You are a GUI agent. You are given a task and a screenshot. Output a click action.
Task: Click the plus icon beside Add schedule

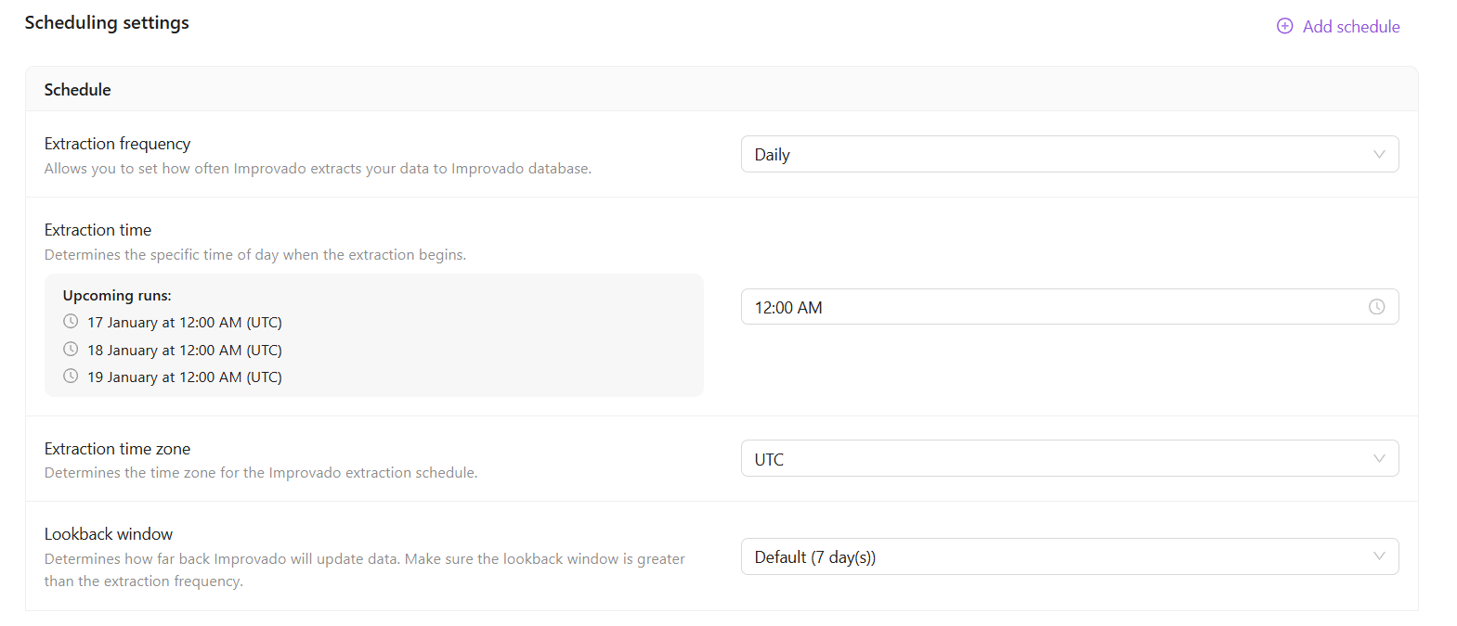[x=1284, y=26]
